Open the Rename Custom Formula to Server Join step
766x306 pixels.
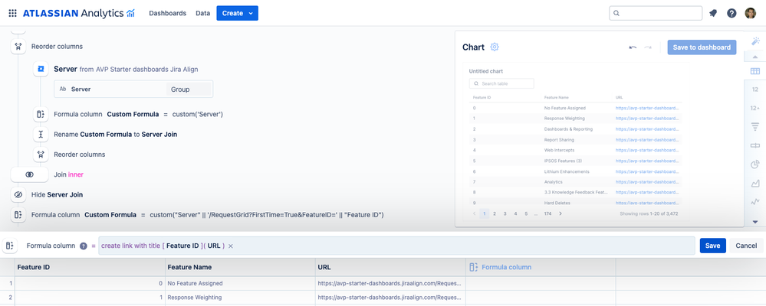pyautogui.click(x=115, y=134)
